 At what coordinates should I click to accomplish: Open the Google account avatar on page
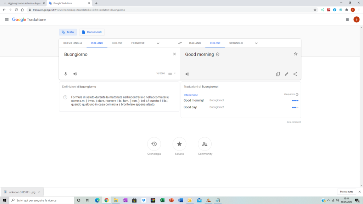coord(357,20)
